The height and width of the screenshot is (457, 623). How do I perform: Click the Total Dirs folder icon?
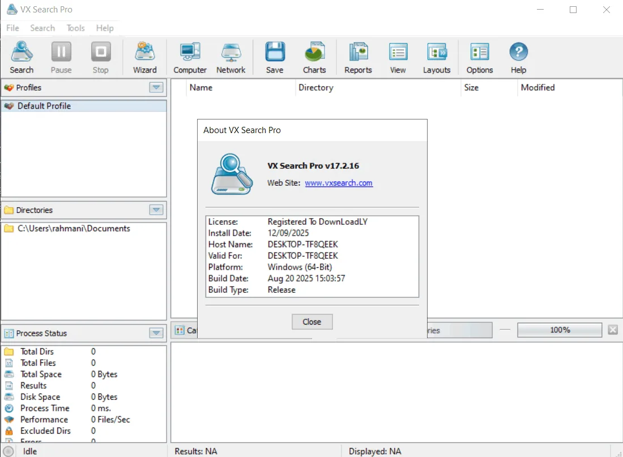click(x=8, y=351)
